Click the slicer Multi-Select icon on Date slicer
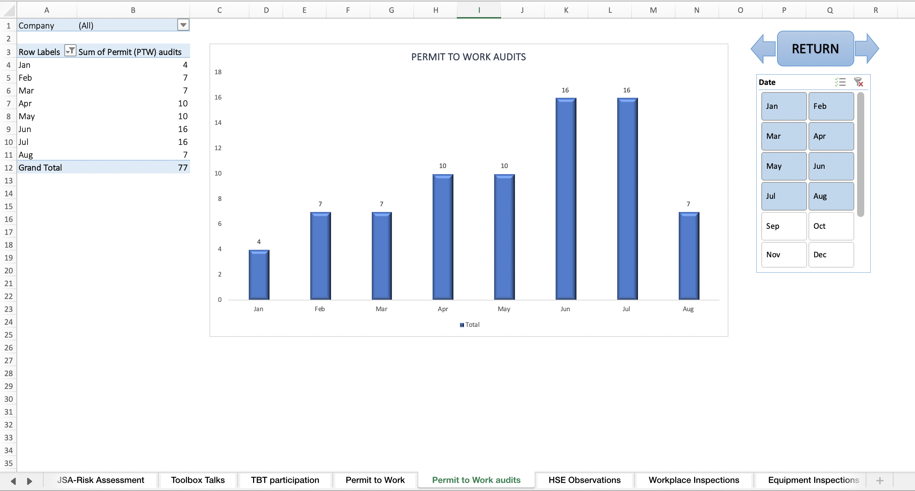This screenshot has width=915, height=491. click(840, 82)
